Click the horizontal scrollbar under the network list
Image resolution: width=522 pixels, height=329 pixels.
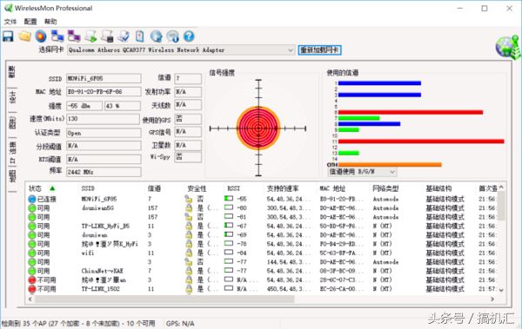point(164,299)
